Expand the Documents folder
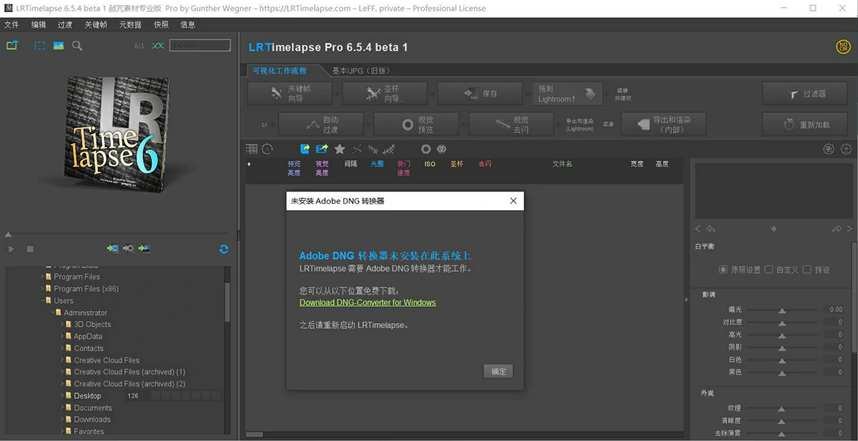The height and width of the screenshot is (441, 858). click(62, 408)
